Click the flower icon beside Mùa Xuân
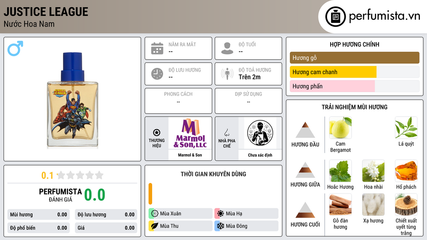Image resolution: width=427 pixels, height=240 pixels. [x=155, y=213]
